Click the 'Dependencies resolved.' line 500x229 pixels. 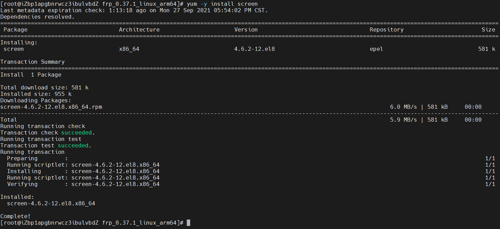37,17
